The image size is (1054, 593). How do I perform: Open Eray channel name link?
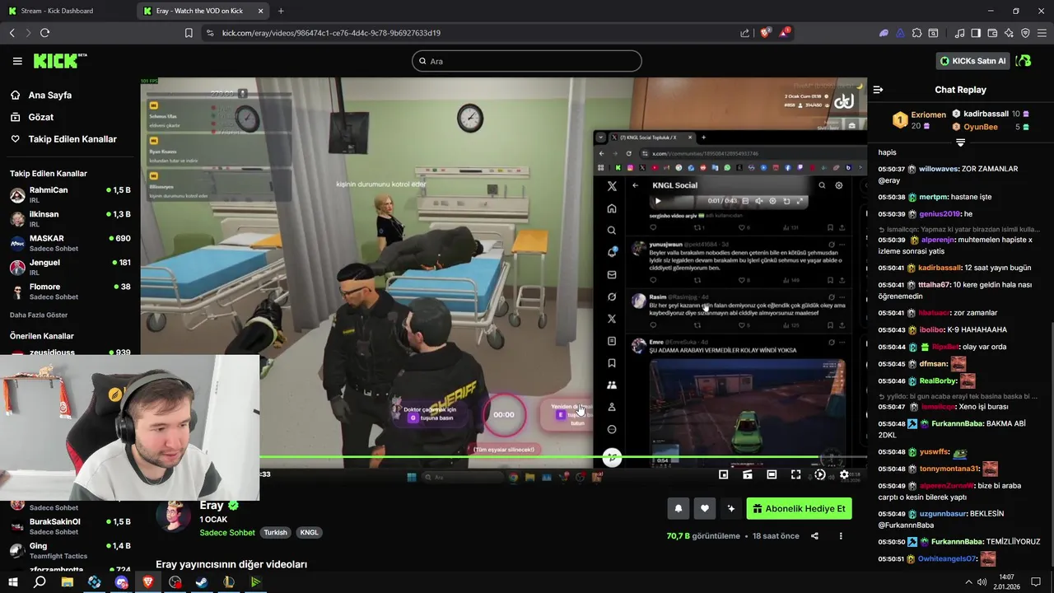212,506
